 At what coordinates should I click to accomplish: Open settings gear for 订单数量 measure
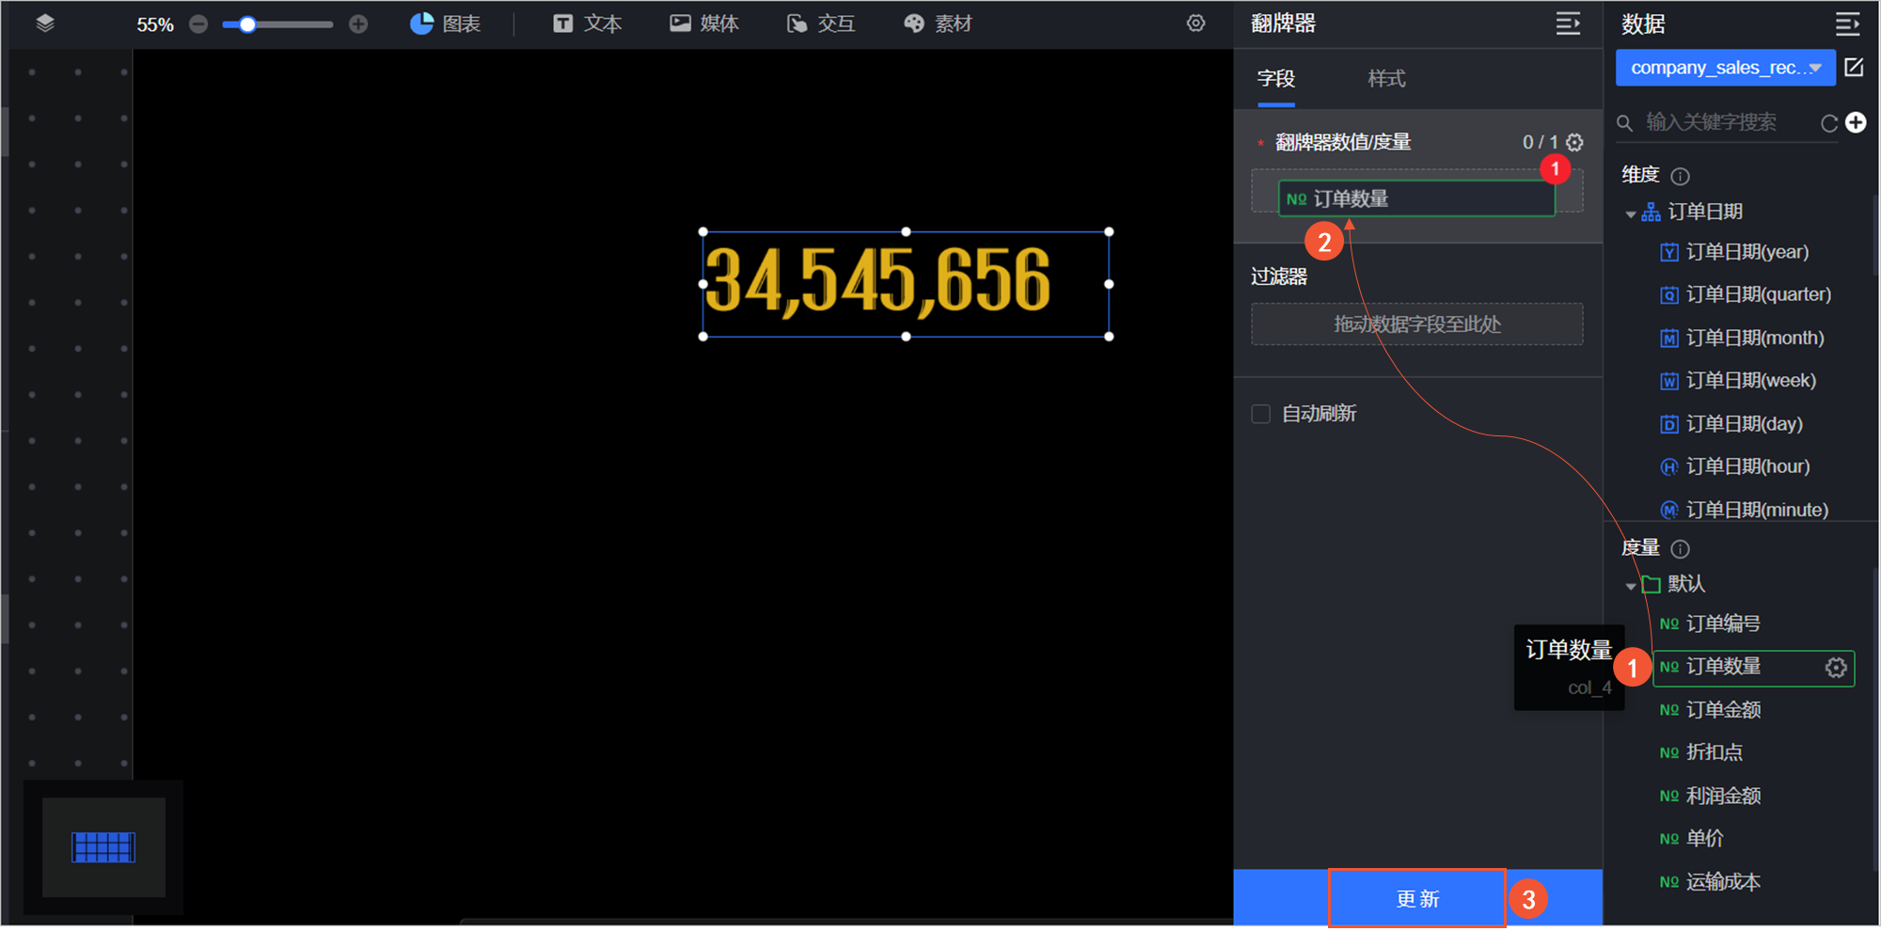coord(1836,668)
